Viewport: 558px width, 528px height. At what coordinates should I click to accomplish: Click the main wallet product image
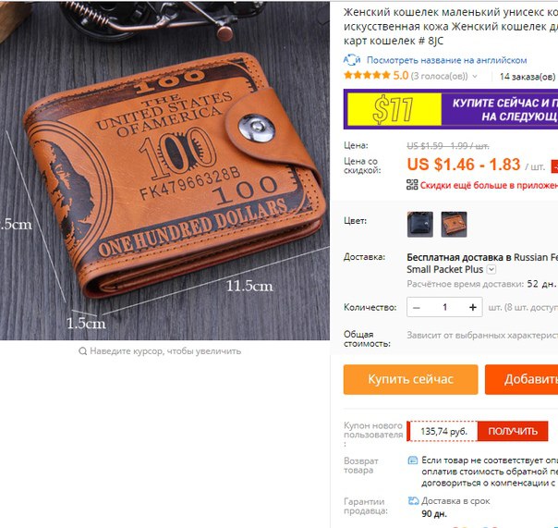(x=164, y=170)
